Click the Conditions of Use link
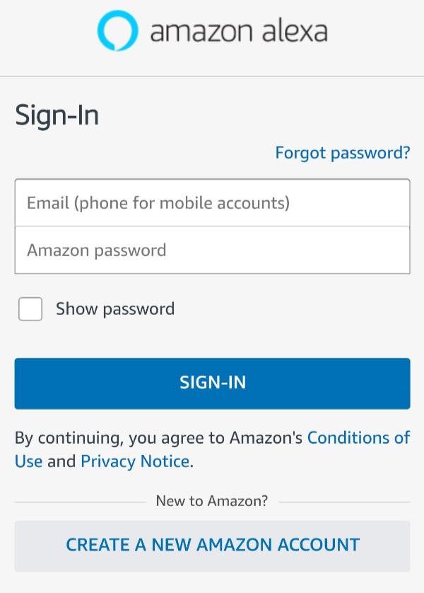Image resolution: width=424 pixels, height=593 pixels. pyautogui.click(x=358, y=437)
